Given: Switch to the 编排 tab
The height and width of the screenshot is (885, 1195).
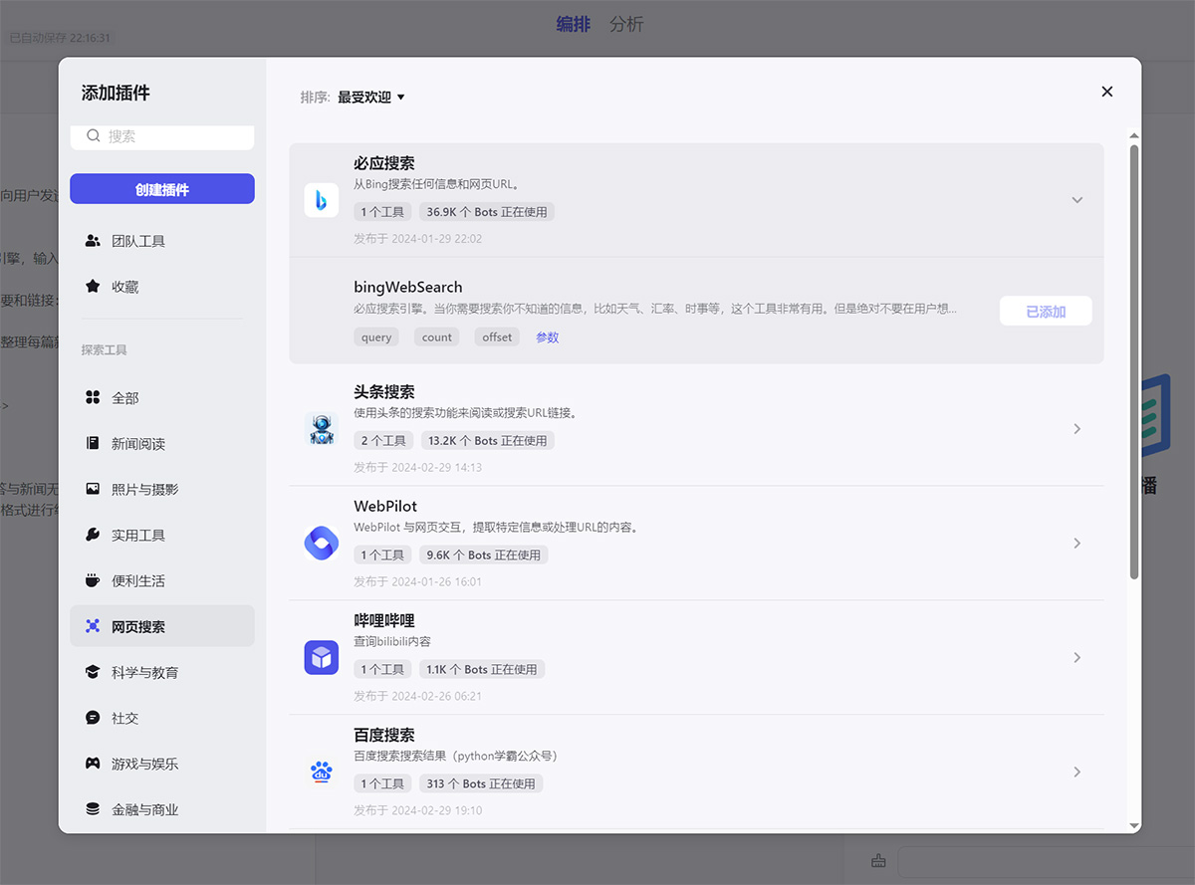Looking at the screenshot, I should pos(575,24).
